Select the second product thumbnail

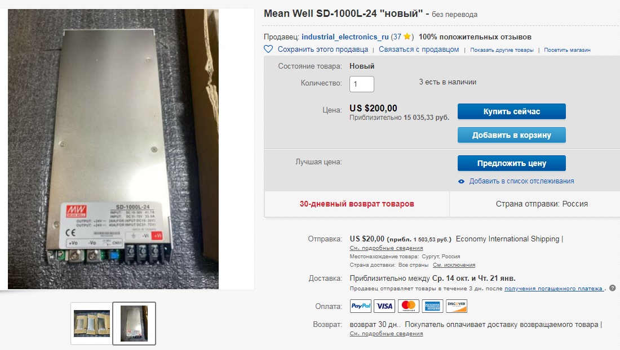[x=134, y=323]
